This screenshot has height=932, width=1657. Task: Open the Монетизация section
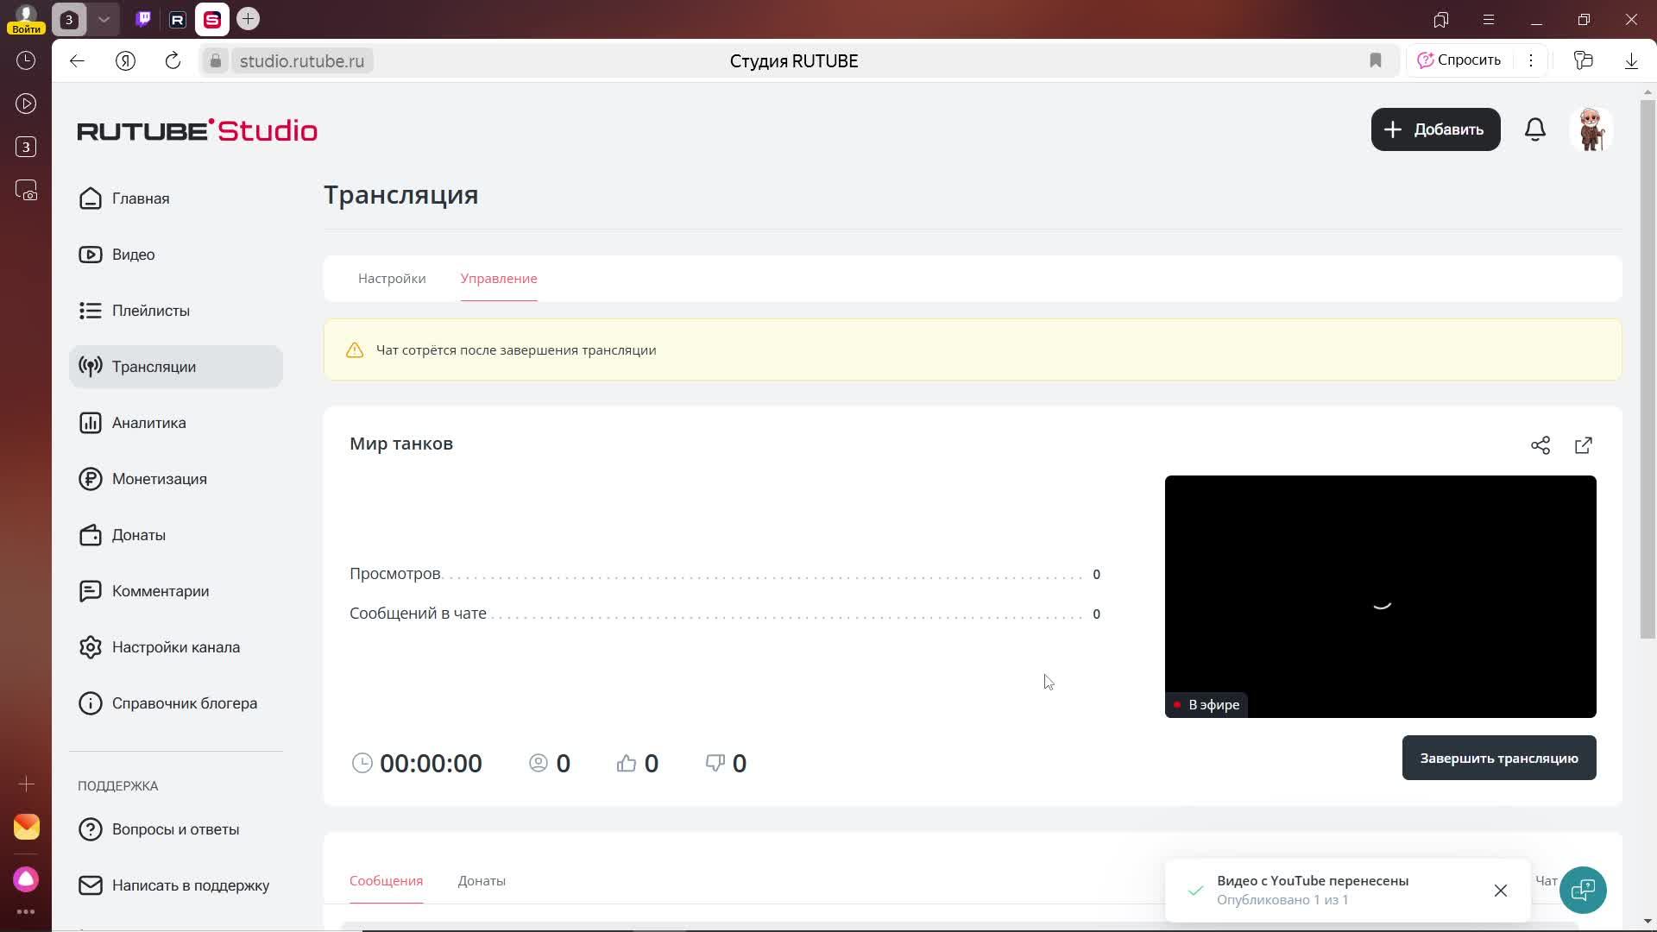tap(160, 478)
